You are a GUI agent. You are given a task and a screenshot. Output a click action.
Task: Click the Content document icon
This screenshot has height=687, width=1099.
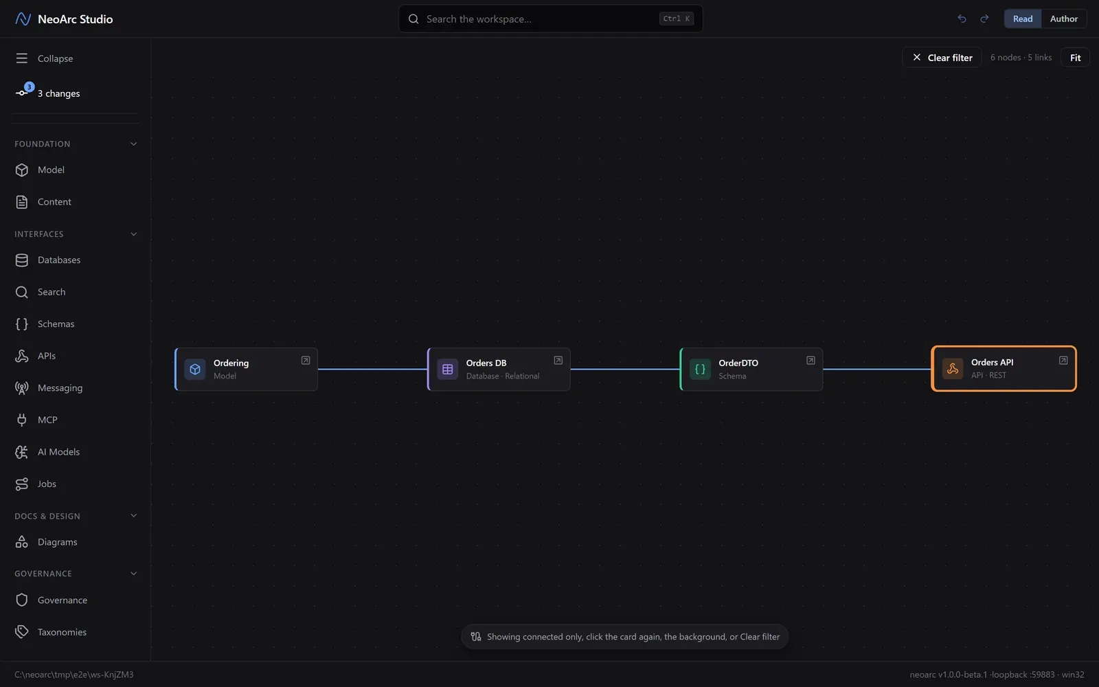coord(22,202)
